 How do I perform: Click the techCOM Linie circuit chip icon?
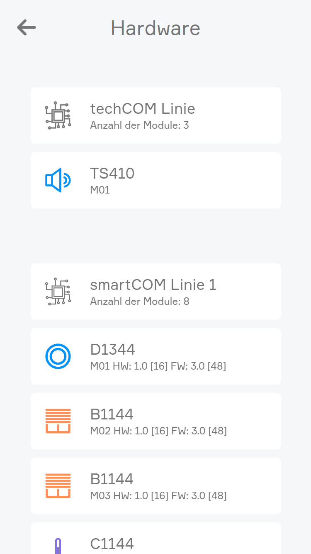(58, 115)
